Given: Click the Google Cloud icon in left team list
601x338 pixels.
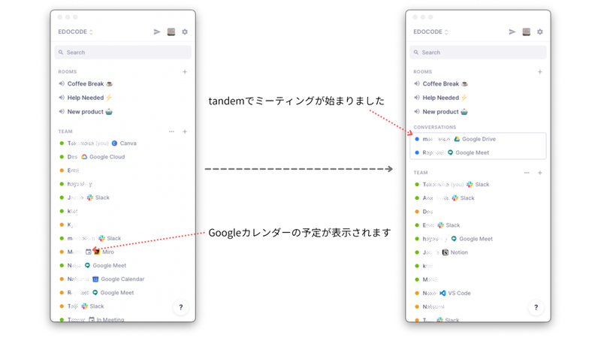Looking at the screenshot, I should [x=84, y=157].
